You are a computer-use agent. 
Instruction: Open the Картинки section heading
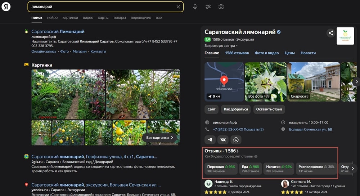(x=42, y=65)
